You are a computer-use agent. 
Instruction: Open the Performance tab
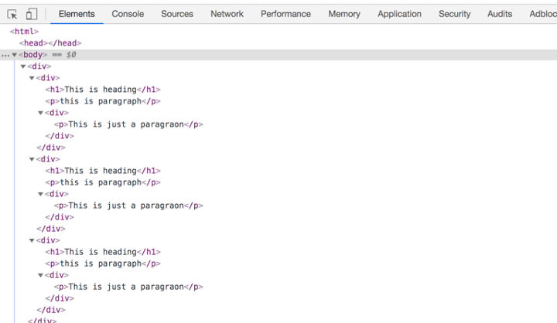coord(285,14)
